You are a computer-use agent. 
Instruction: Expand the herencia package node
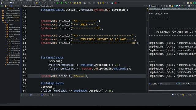pyautogui.click(x=6, y=25)
